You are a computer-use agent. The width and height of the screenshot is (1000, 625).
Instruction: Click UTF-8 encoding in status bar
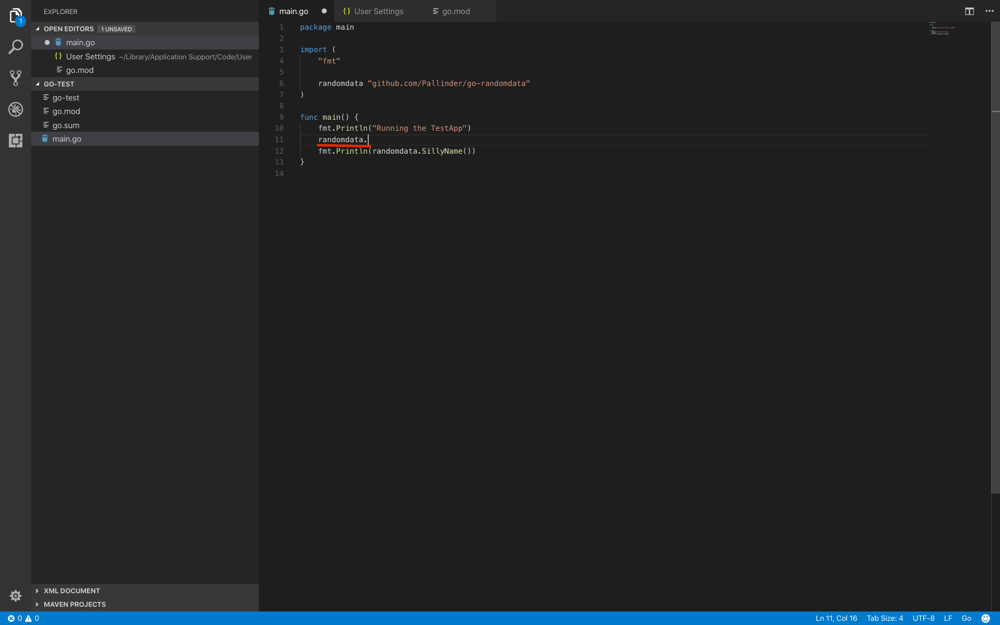923,618
